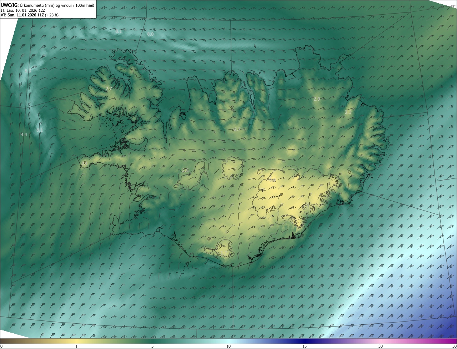Click the 2.9 value label
The image size is (457, 349).
(317, 99)
